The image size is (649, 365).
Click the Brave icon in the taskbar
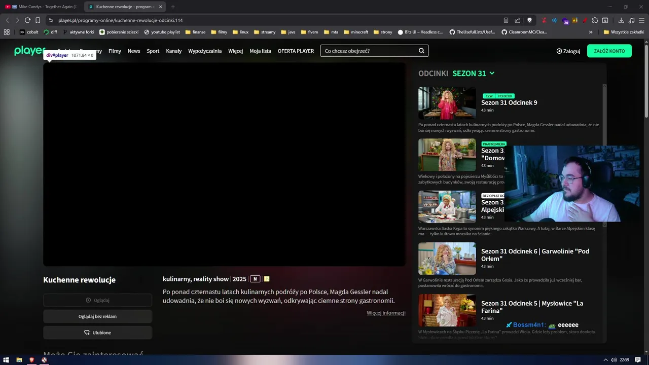click(32, 360)
